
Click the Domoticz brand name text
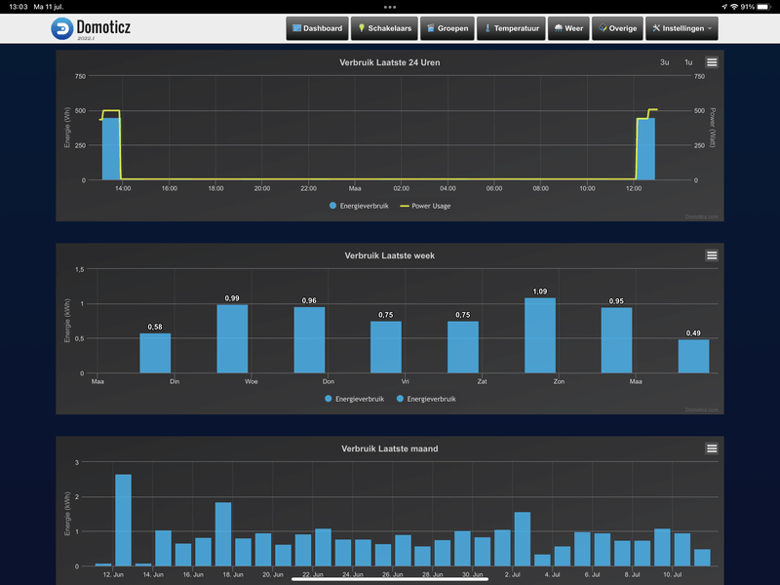point(103,27)
